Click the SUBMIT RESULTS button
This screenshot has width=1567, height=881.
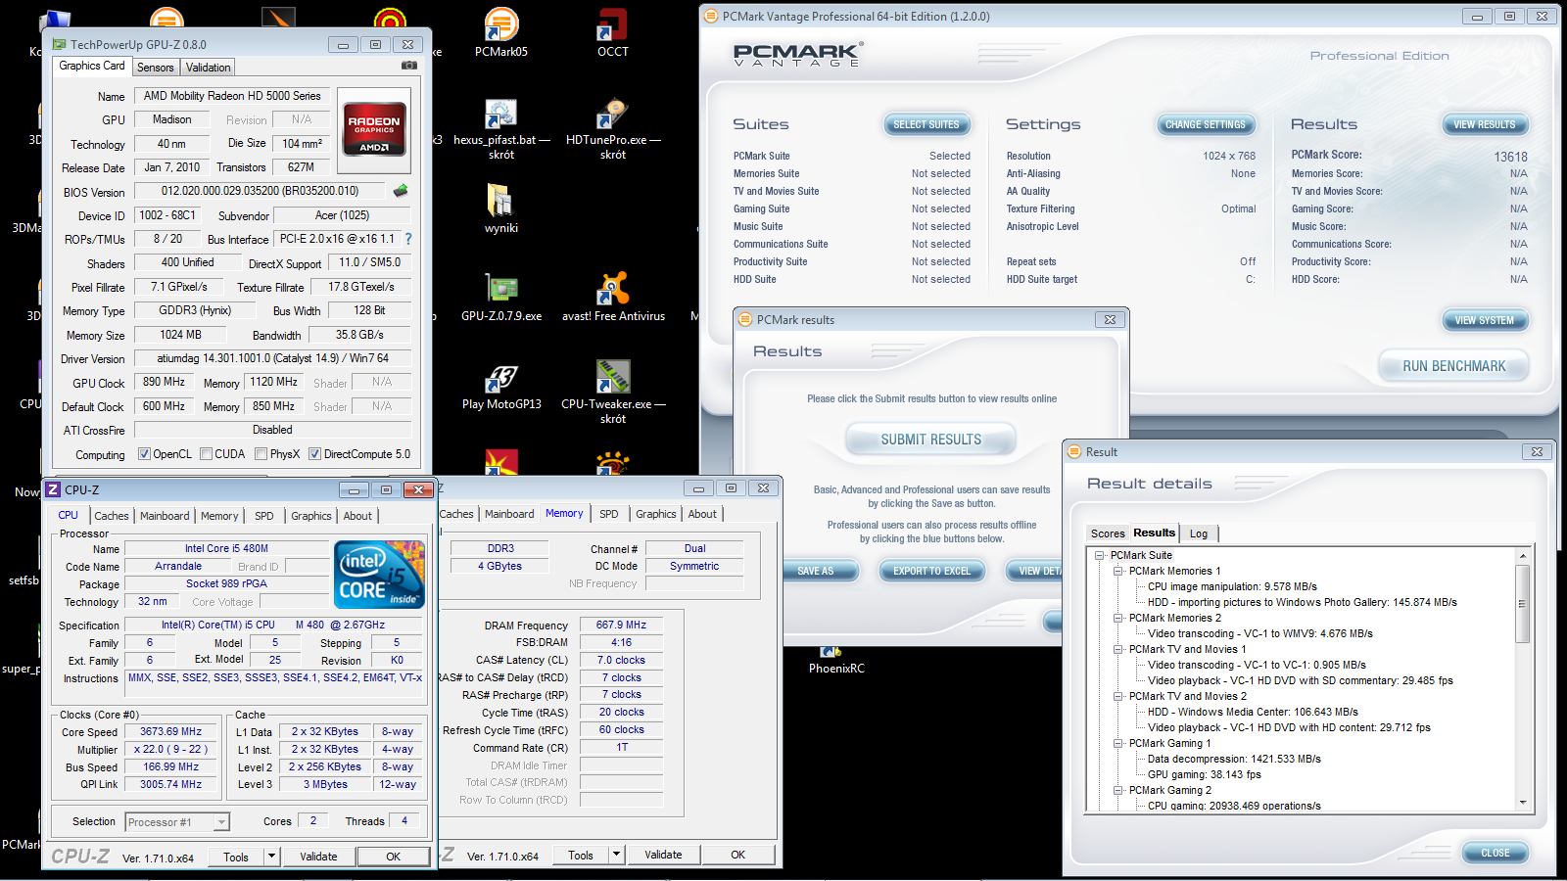coord(931,440)
